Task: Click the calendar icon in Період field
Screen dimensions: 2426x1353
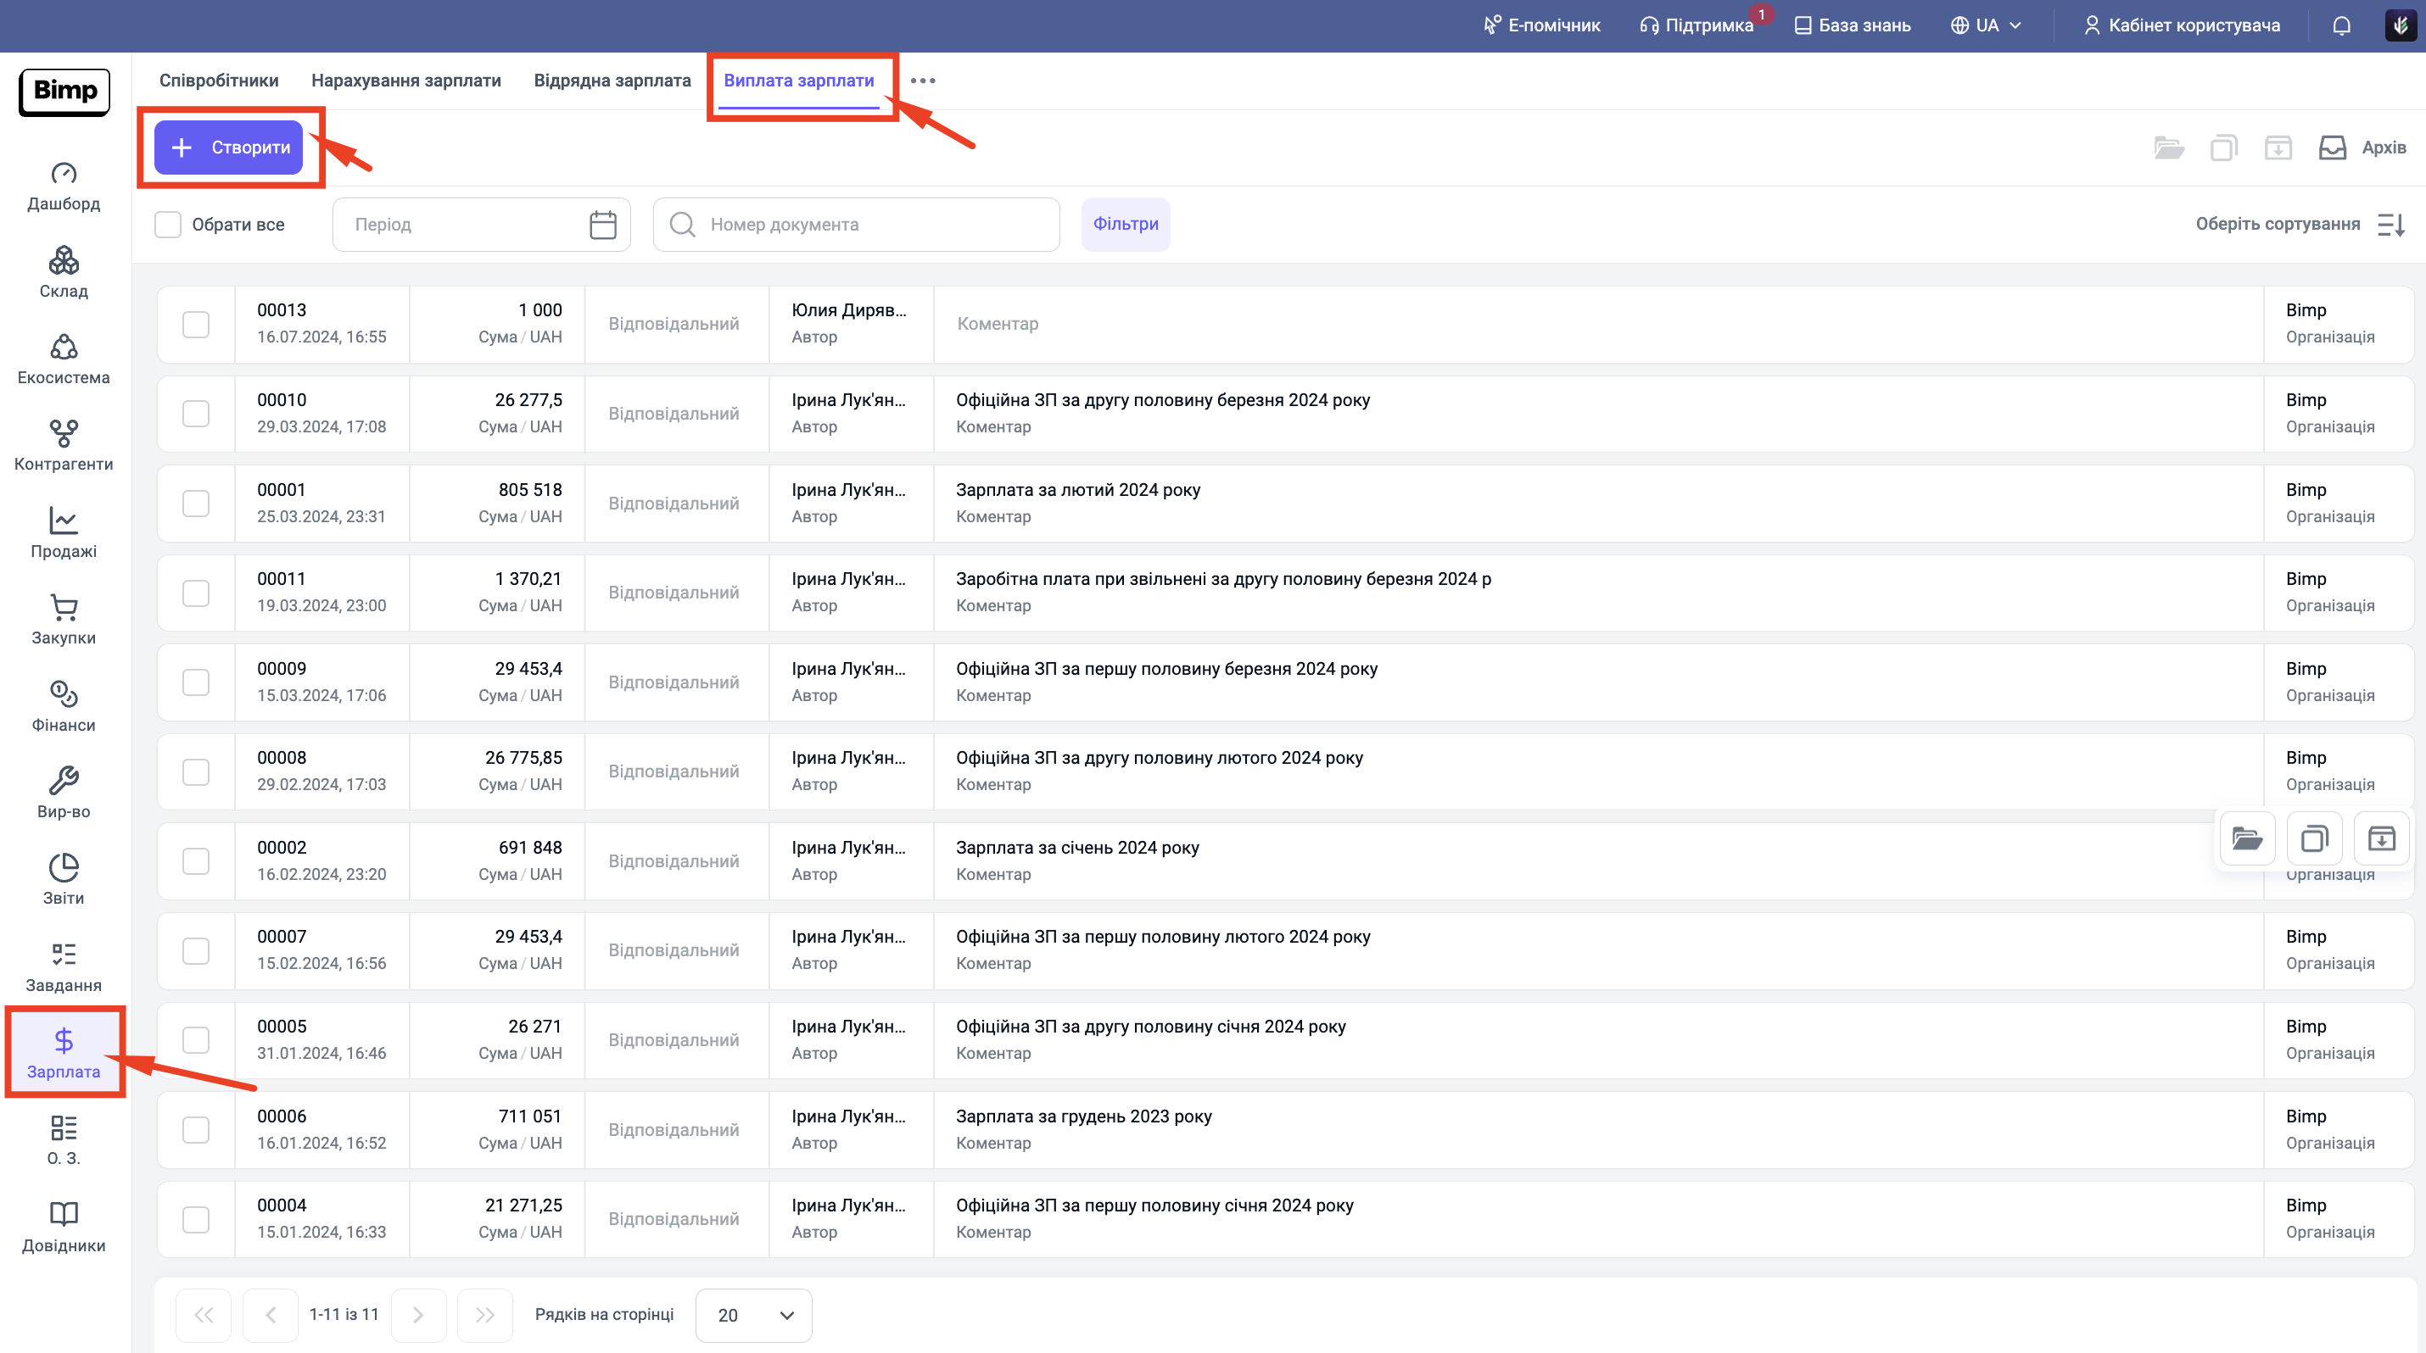Action: click(603, 225)
